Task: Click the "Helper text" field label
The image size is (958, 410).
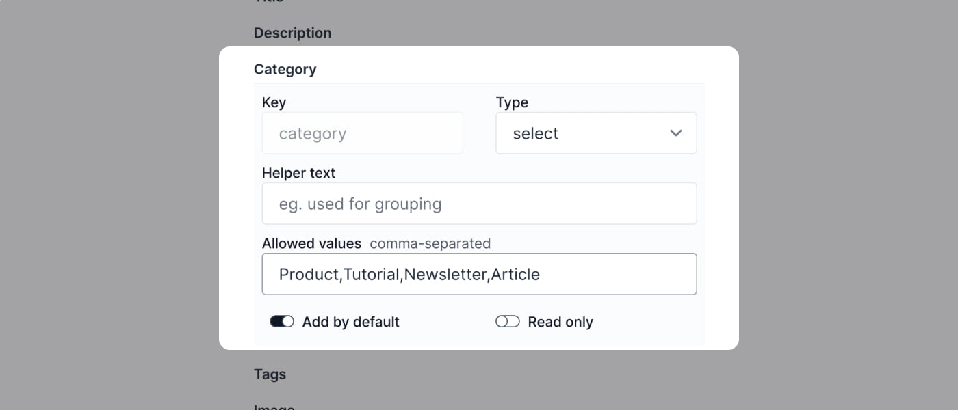Action: [298, 173]
